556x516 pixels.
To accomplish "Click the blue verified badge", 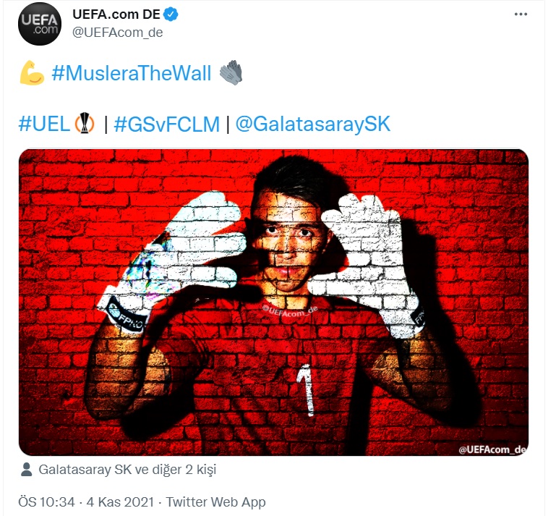I will click(171, 14).
